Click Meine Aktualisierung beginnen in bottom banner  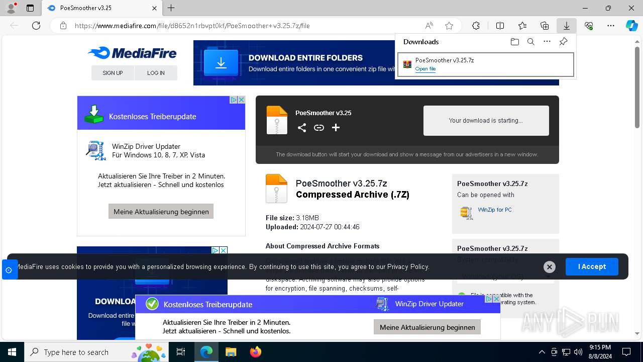[x=427, y=327]
